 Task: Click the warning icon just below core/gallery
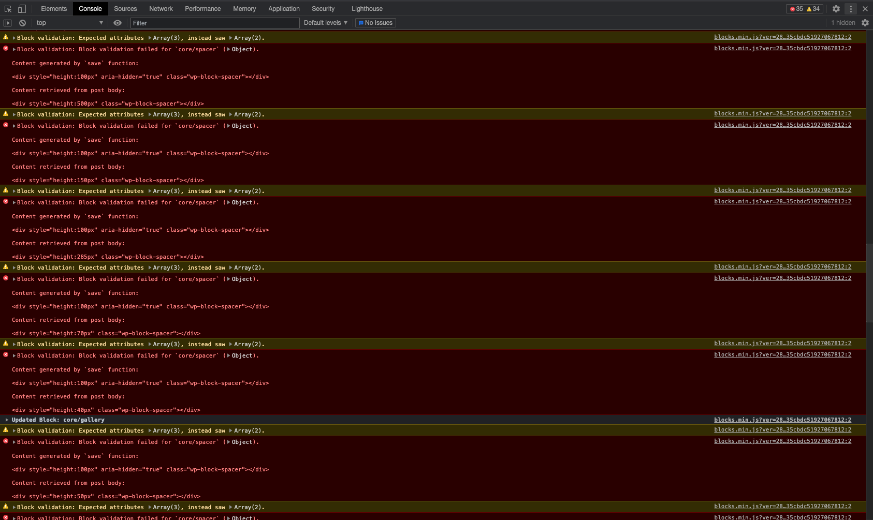pyautogui.click(x=6, y=430)
